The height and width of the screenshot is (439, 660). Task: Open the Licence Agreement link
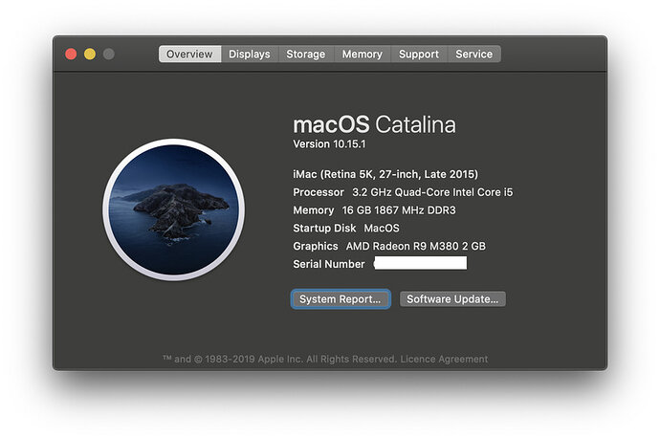(444, 359)
